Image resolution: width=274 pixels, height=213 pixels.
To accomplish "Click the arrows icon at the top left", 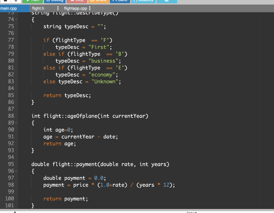I will [x=16, y=1].
